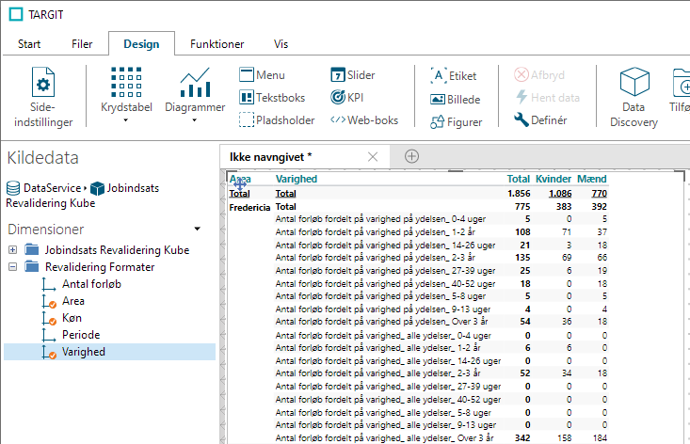This screenshot has width=690, height=444.
Task: Switch to the Filer tab
Action: pos(82,44)
